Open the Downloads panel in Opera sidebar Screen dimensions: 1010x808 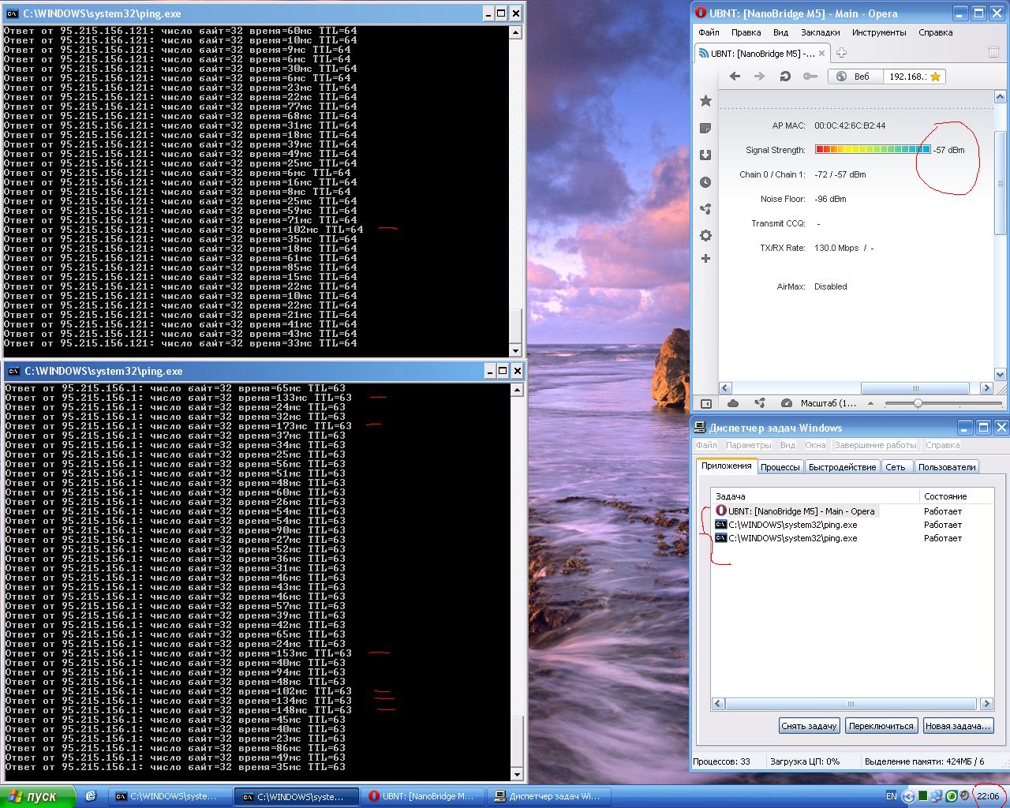click(705, 155)
